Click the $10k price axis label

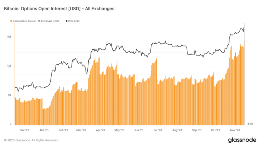tap(250, 124)
